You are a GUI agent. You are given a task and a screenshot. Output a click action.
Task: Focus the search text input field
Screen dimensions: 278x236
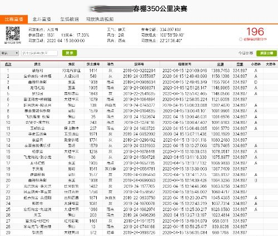tap(39, 53)
